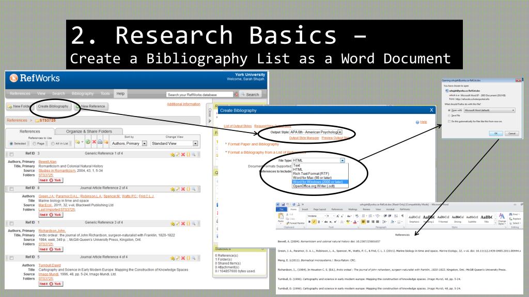
Task: Open the Additional Information link
Action: (183, 104)
